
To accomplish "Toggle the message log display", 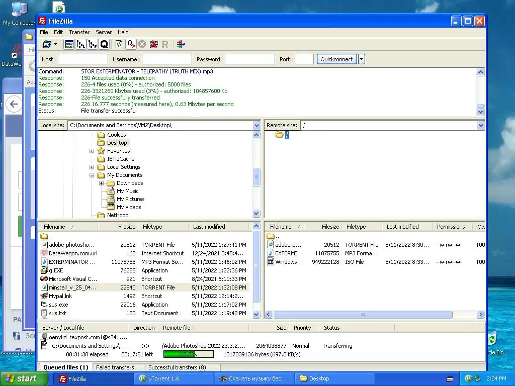I will (x=69, y=44).
